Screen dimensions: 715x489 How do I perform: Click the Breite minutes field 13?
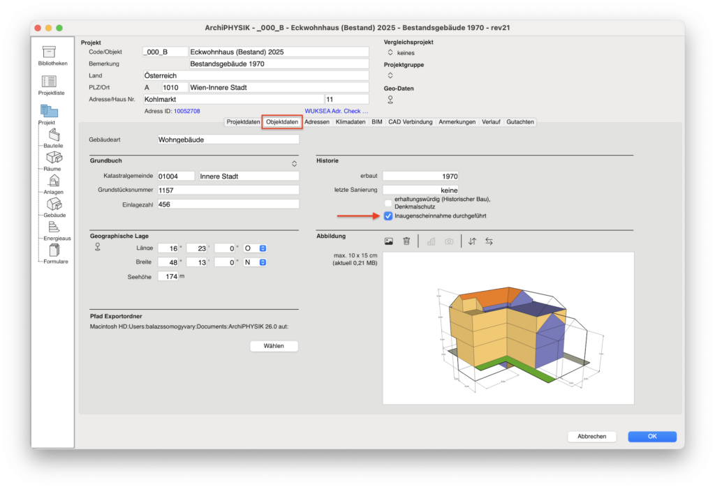(x=196, y=262)
